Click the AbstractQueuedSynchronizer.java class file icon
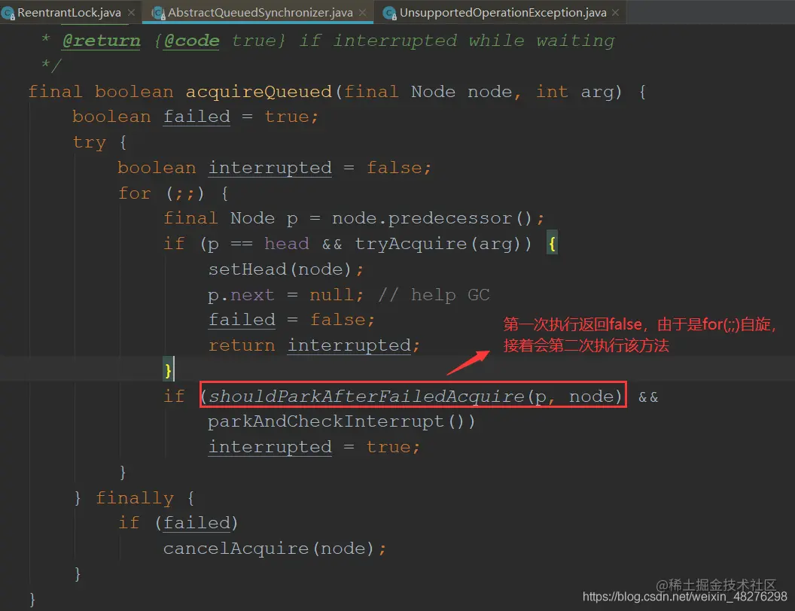Viewport: 795px width, 611px height. [x=159, y=14]
